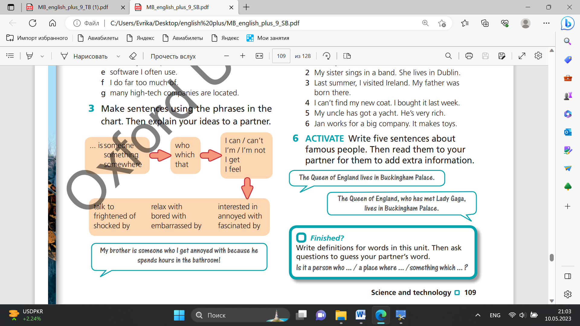Toggle the browser sidebar panel icon
Image resolution: width=580 pixels, height=326 pixels.
point(568,276)
